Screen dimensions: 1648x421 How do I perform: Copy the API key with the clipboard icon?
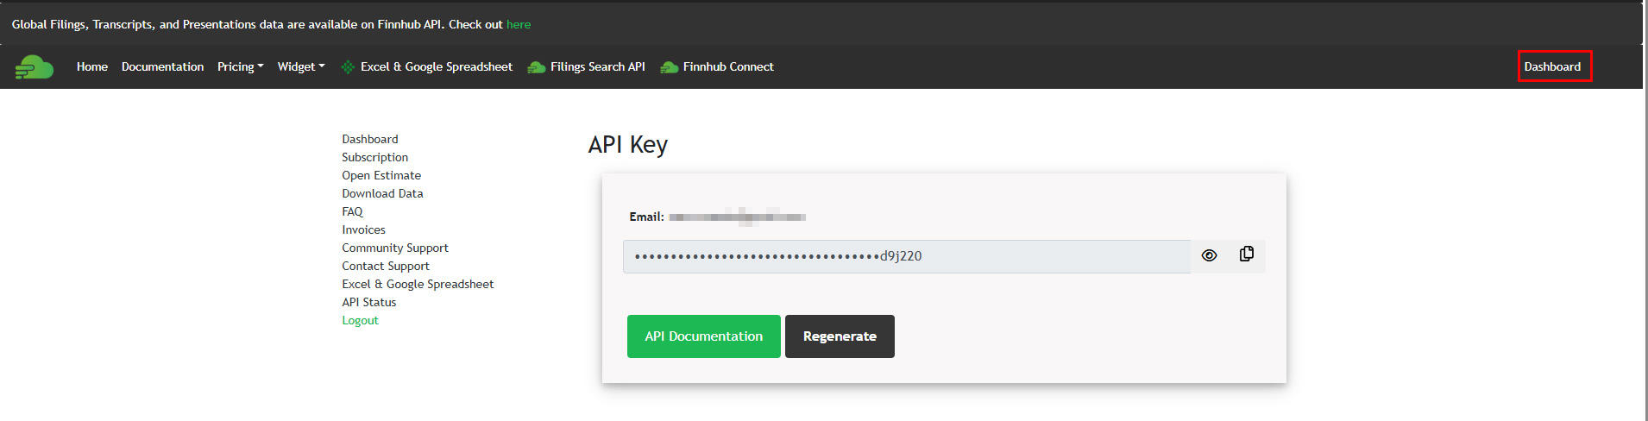click(x=1247, y=254)
